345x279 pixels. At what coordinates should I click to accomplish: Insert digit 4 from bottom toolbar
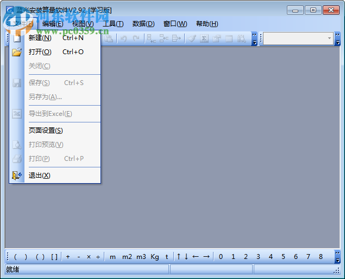(271, 257)
